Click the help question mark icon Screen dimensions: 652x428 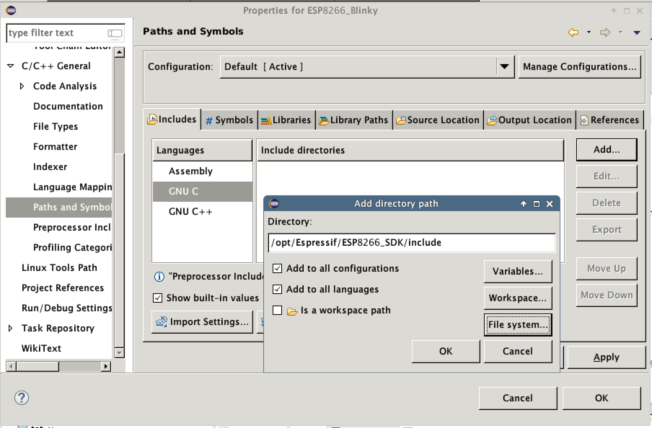pos(21,398)
